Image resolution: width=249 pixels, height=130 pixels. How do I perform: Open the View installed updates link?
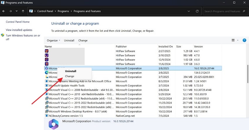[x=19, y=30]
